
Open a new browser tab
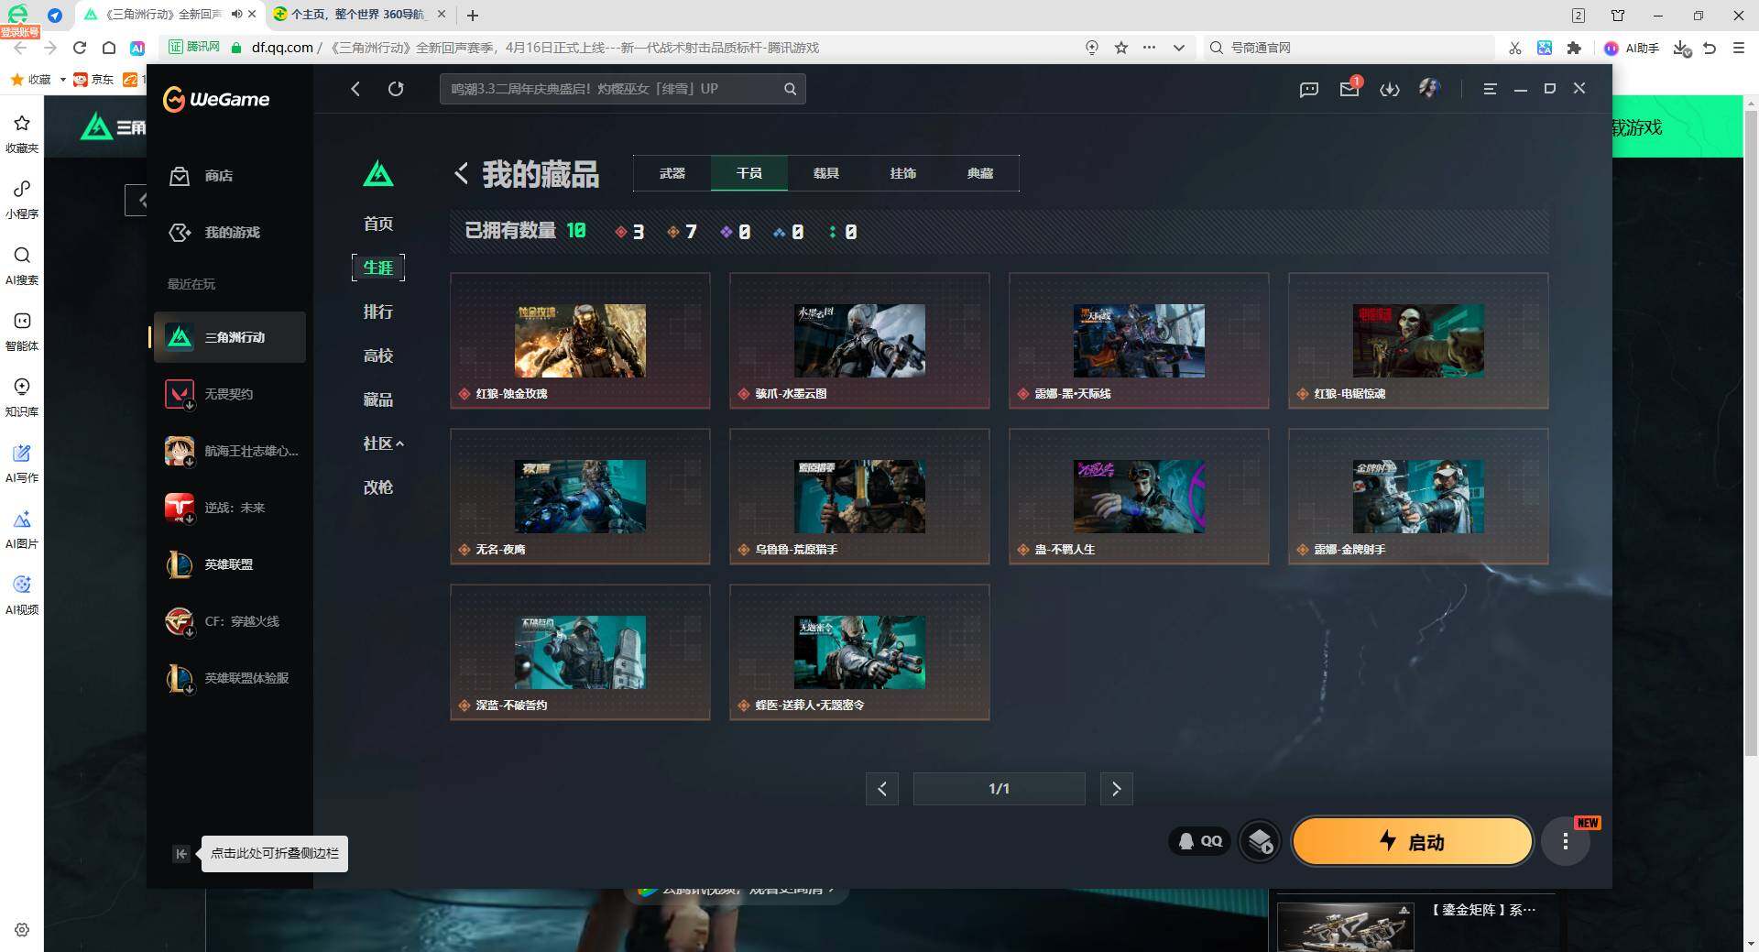(x=473, y=15)
